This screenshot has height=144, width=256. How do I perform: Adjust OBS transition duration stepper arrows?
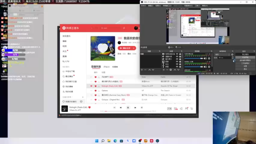[233, 58]
